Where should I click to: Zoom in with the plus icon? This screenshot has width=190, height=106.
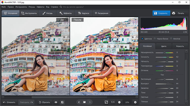click(x=135, y=102)
